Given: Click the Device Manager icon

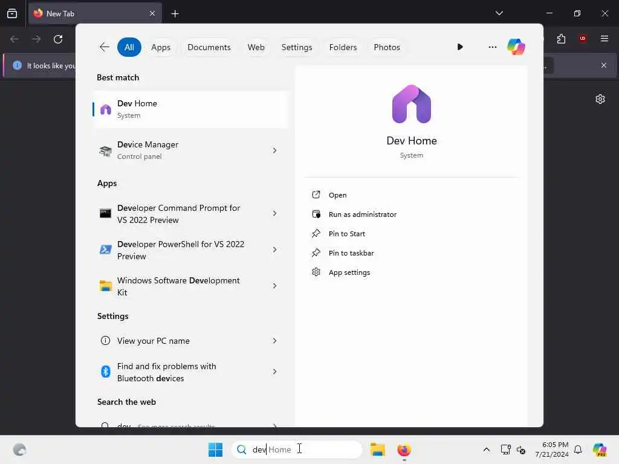Looking at the screenshot, I should point(105,150).
